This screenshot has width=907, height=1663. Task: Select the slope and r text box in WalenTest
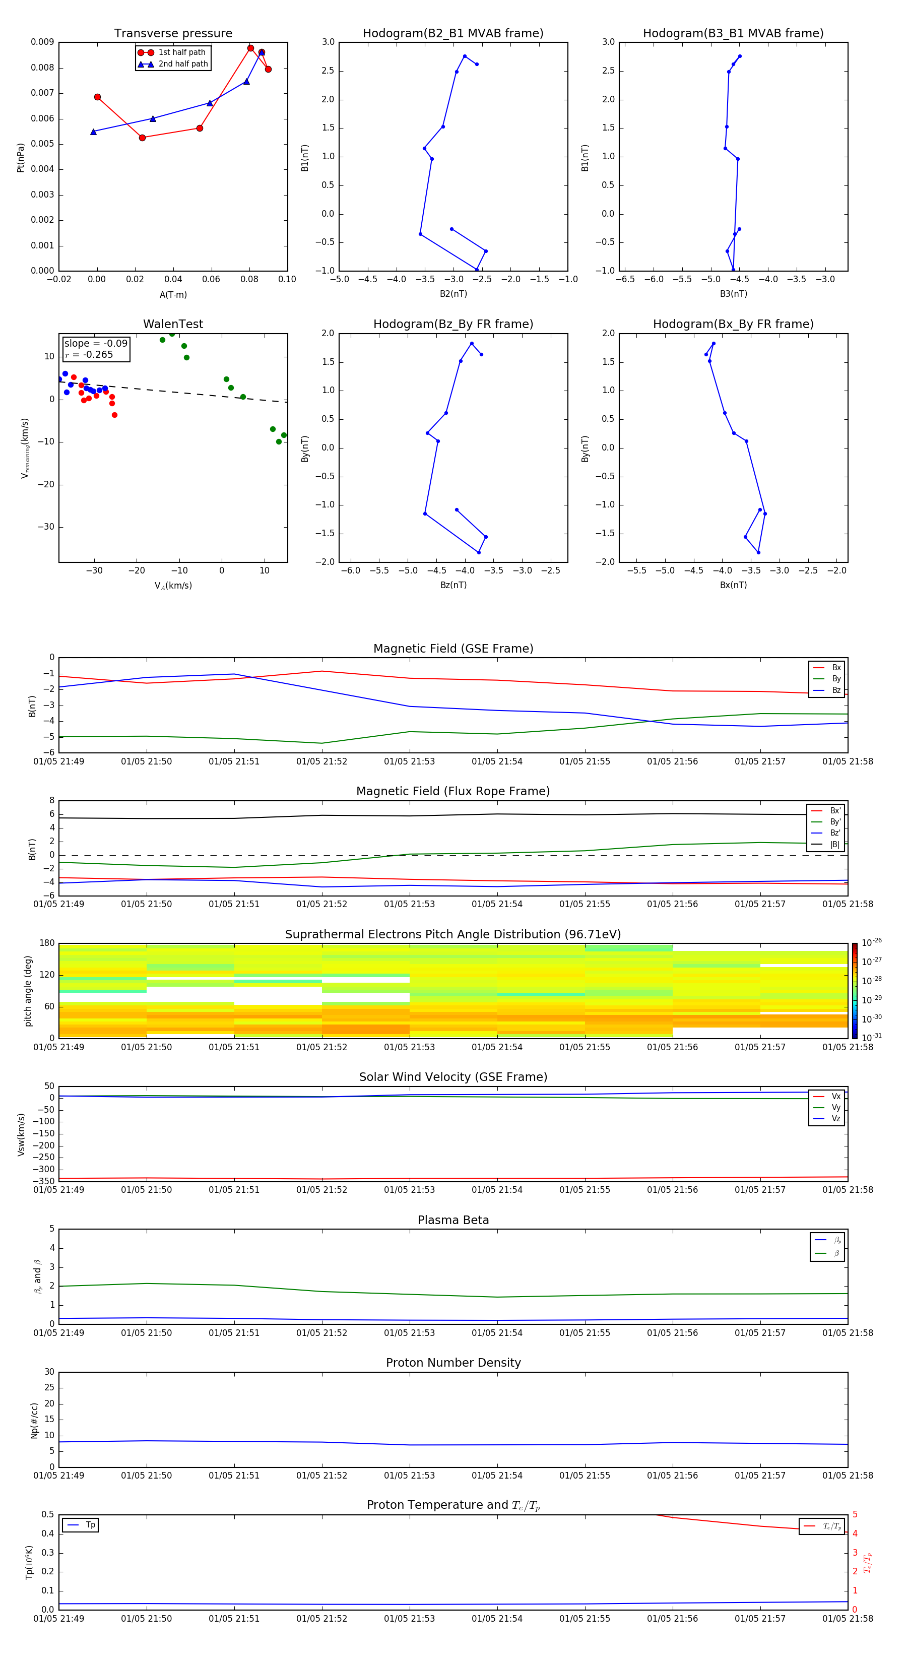pyautogui.click(x=96, y=349)
